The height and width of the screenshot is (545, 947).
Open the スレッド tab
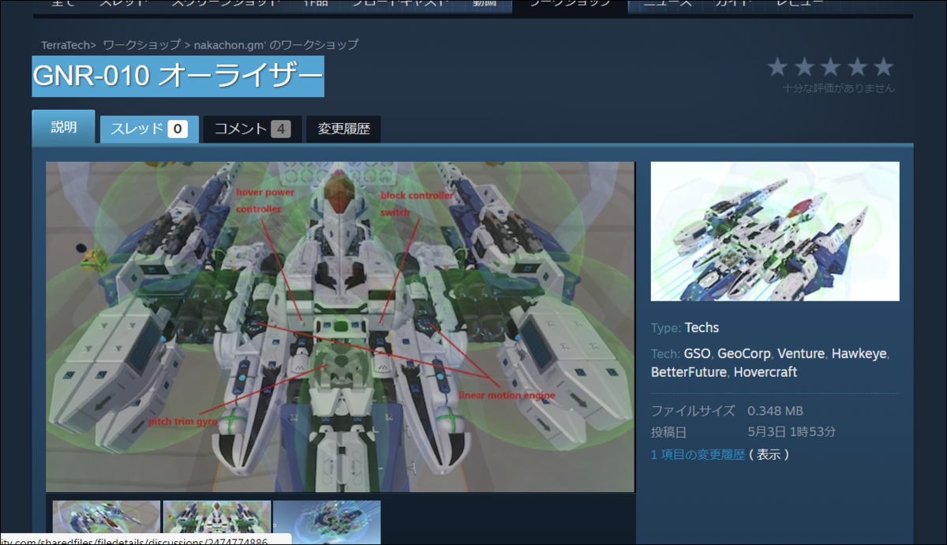(149, 129)
